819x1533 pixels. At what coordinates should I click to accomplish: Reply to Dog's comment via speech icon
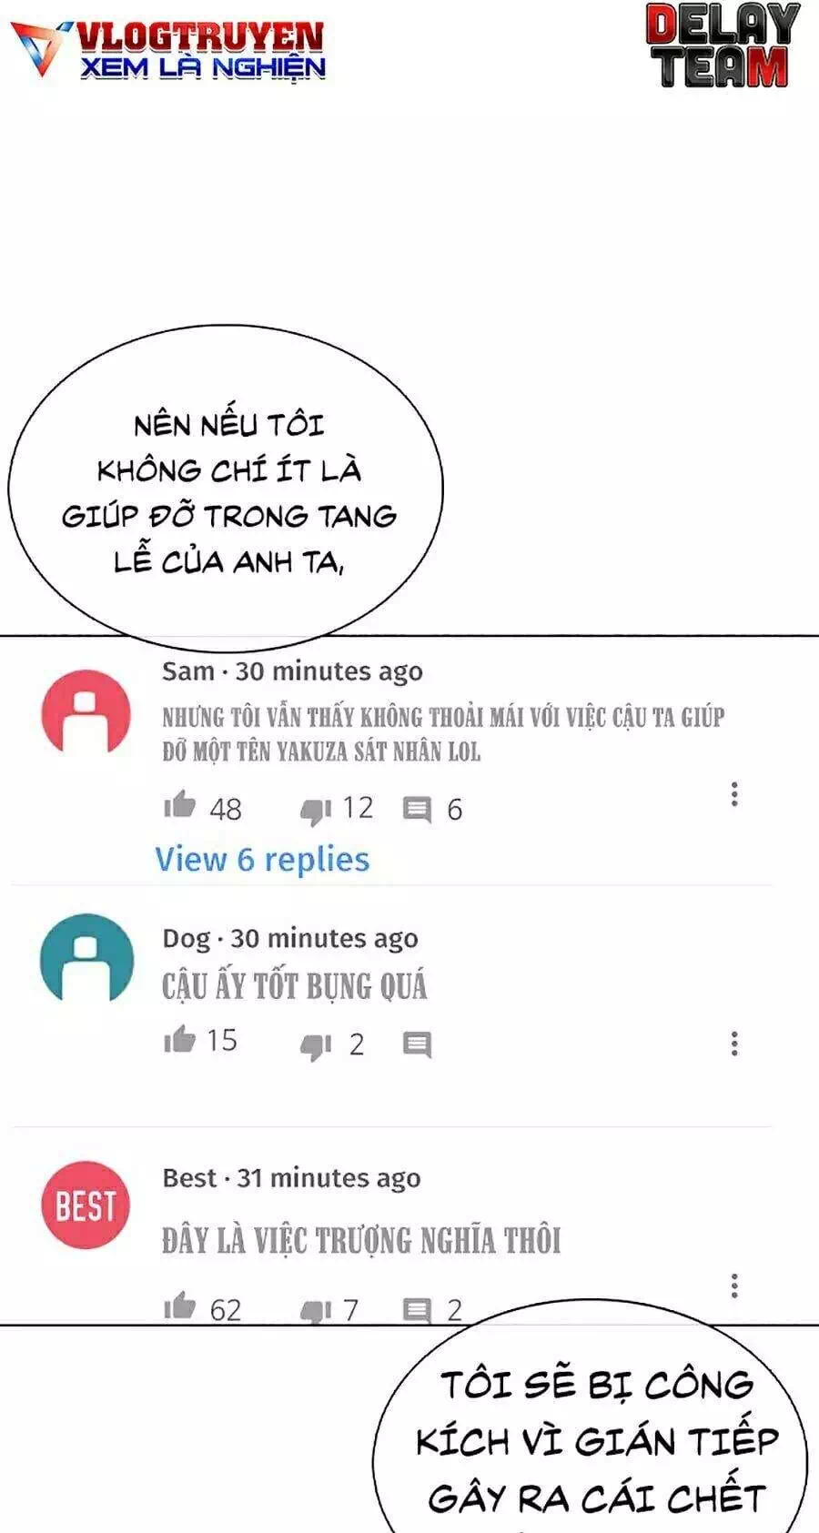(417, 1045)
